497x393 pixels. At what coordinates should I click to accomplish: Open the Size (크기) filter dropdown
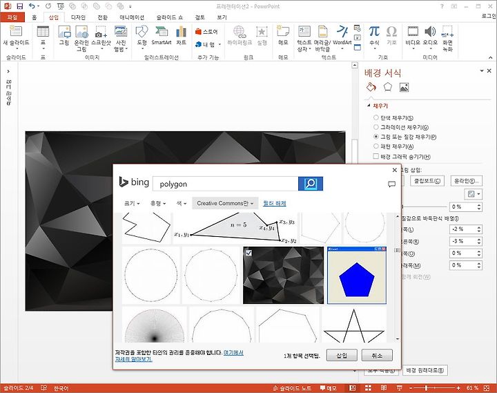(x=132, y=203)
